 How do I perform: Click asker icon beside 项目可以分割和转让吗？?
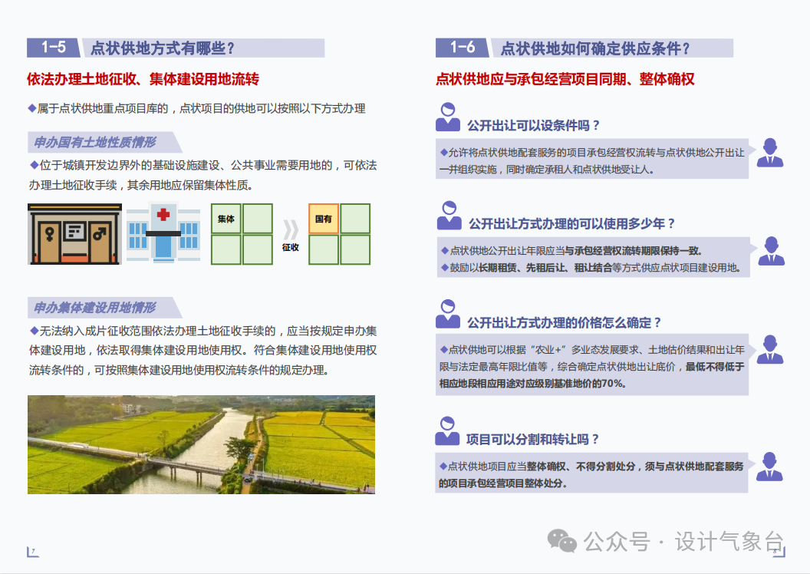point(447,431)
